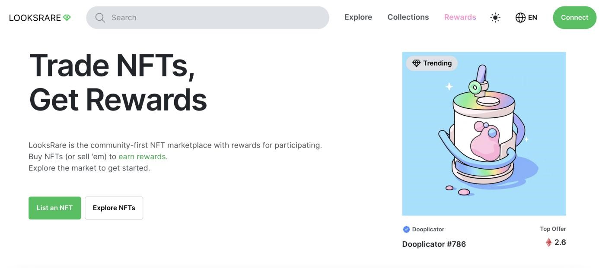Click the search magnifier icon
This screenshot has width=599, height=268.
(100, 18)
